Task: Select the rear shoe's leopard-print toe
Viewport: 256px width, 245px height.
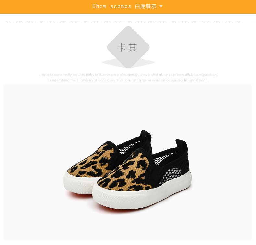Action: tap(91, 162)
